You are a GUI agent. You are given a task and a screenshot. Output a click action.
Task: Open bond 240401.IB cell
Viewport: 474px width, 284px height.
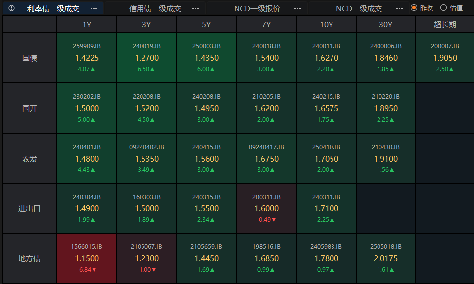87,159
